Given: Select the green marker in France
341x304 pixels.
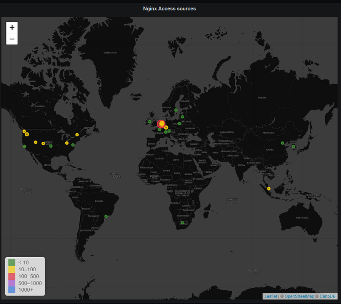Looking at the screenshot, I should pos(159,130).
